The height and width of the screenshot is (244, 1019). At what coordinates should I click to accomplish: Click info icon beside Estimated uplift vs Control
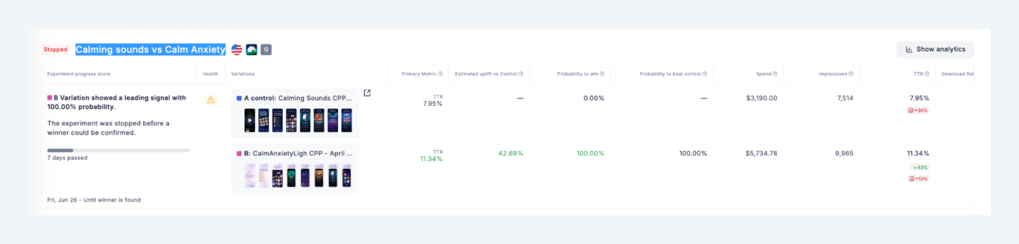521,74
